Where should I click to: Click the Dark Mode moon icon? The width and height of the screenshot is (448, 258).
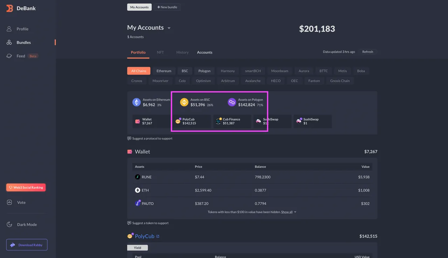tap(10, 224)
